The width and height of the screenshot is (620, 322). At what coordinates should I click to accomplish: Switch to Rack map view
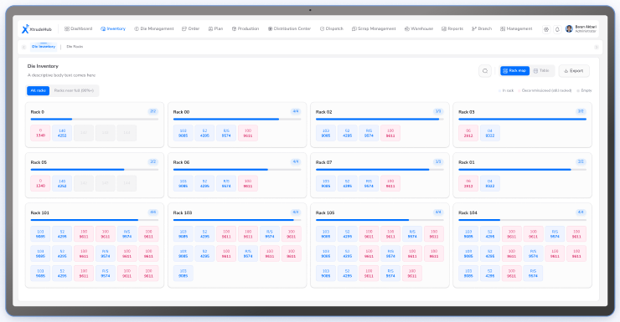point(514,70)
